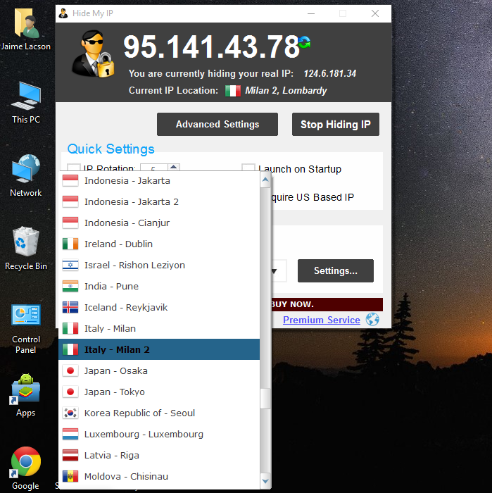Click the BUY NOW banner
The width and height of the screenshot is (492, 493).
[x=327, y=304]
